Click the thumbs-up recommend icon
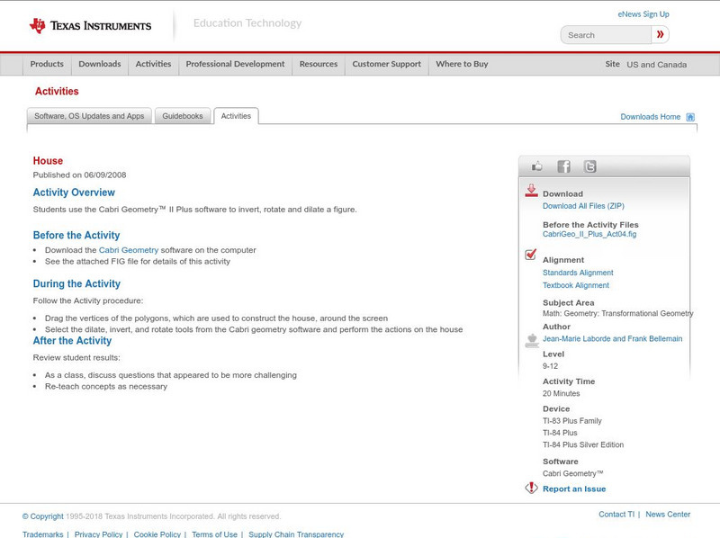 coord(535,166)
